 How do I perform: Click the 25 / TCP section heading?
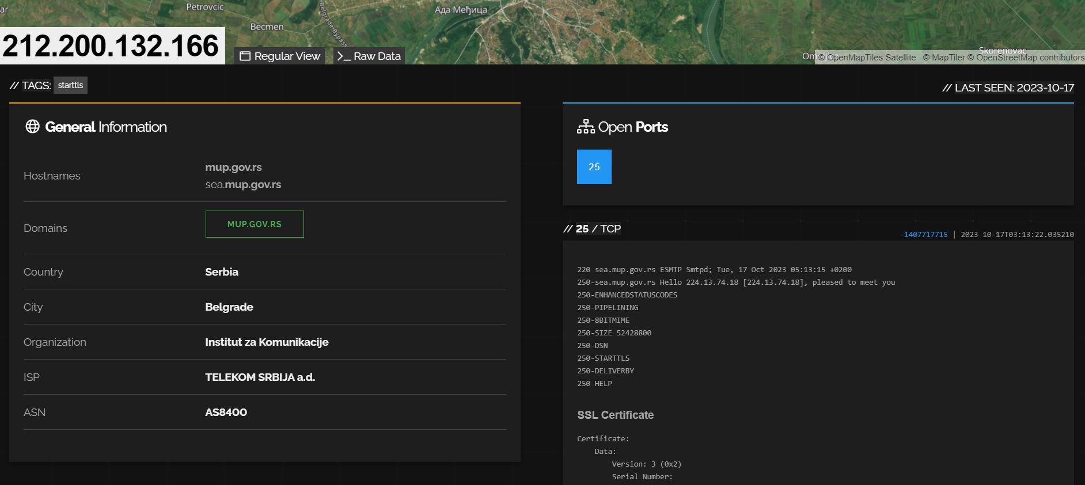point(592,228)
